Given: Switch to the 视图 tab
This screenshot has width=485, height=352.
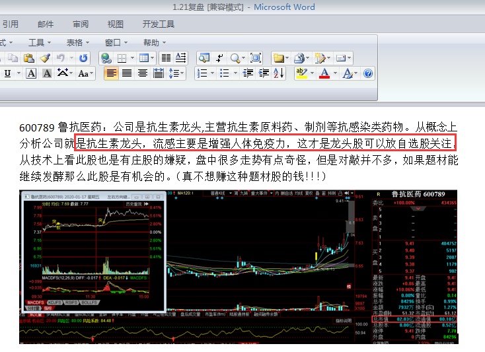Looking at the screenshot, I should pos(116,24).
